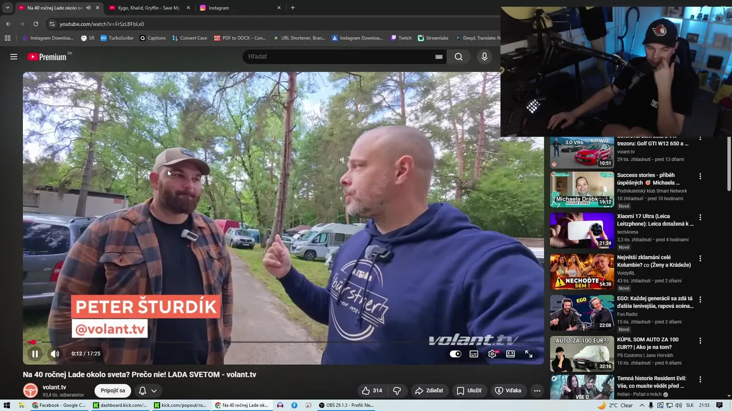Open options for the Xiaomi 17 Ultra video
Image resolution: width=732 pixels, height=411 pixels.
coord(700,217)
